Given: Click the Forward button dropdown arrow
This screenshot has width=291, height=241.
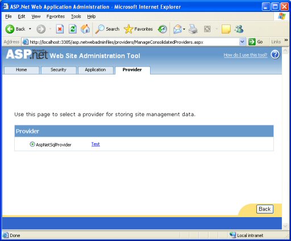Looking at the screenshot, I should (x=50, y=29).
